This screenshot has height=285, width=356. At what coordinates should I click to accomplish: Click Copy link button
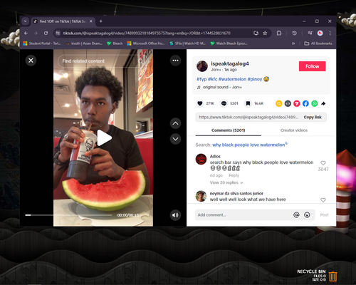coord(313,117)
